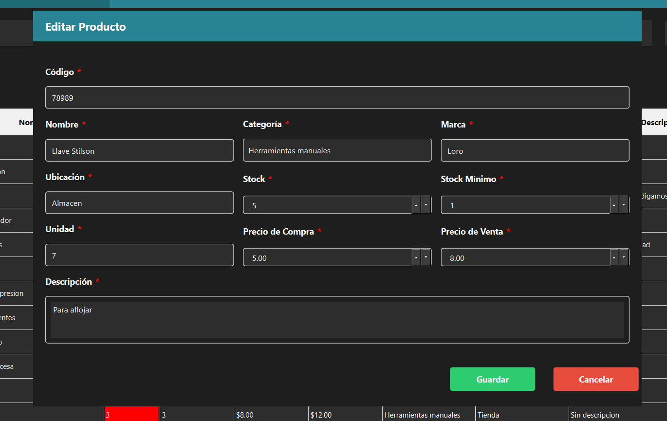This screenshot has height=421, width=667.
Task: Click the Stock field's down arrow
Action: point(426,205)
